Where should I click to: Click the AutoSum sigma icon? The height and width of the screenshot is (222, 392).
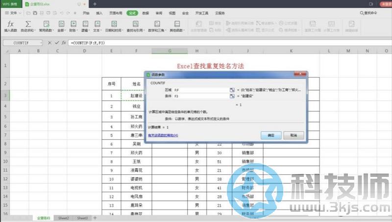tap(28, 24)
